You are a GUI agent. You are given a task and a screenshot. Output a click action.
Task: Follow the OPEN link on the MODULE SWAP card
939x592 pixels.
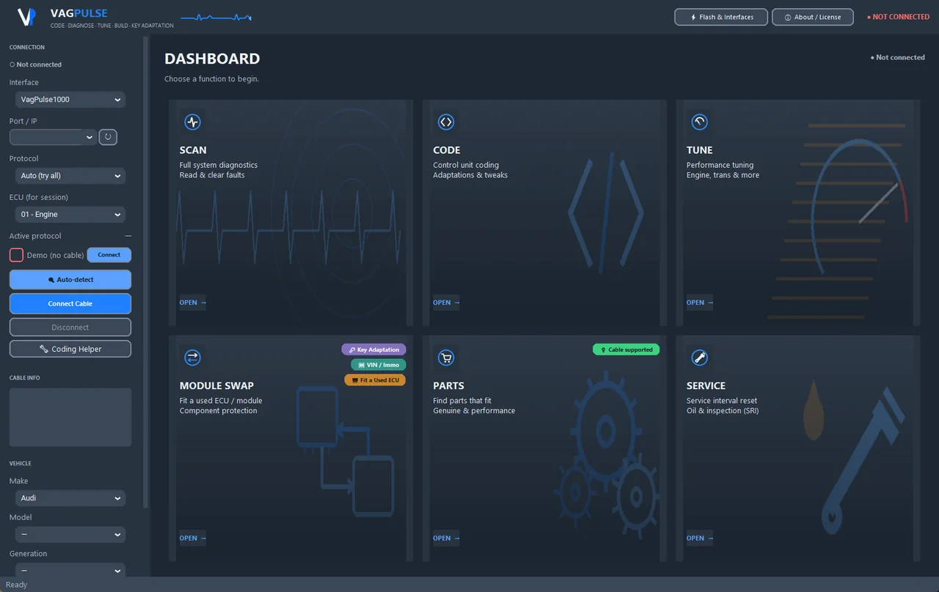pos(193,538)
